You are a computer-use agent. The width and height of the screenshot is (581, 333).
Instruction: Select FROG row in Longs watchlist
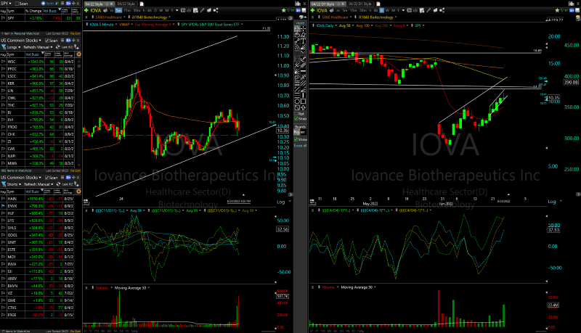pyautogui.click(x=37, y=127)
